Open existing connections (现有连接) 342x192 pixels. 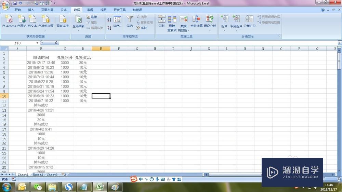(x=63, y=21)
